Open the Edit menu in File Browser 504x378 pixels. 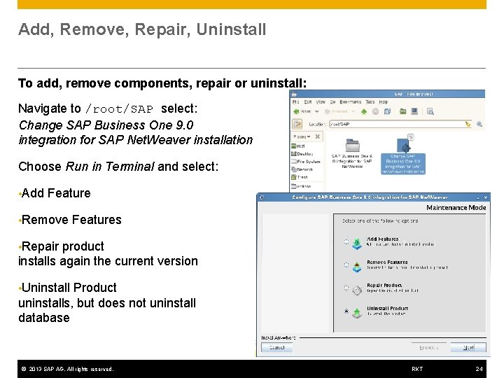pos(308,102)
